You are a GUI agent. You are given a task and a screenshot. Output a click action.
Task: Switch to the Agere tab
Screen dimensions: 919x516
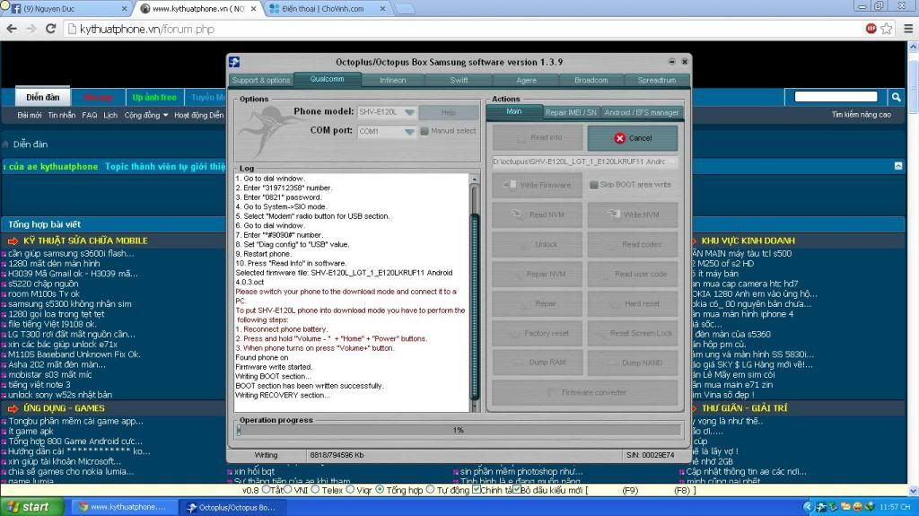click(526, 81)
